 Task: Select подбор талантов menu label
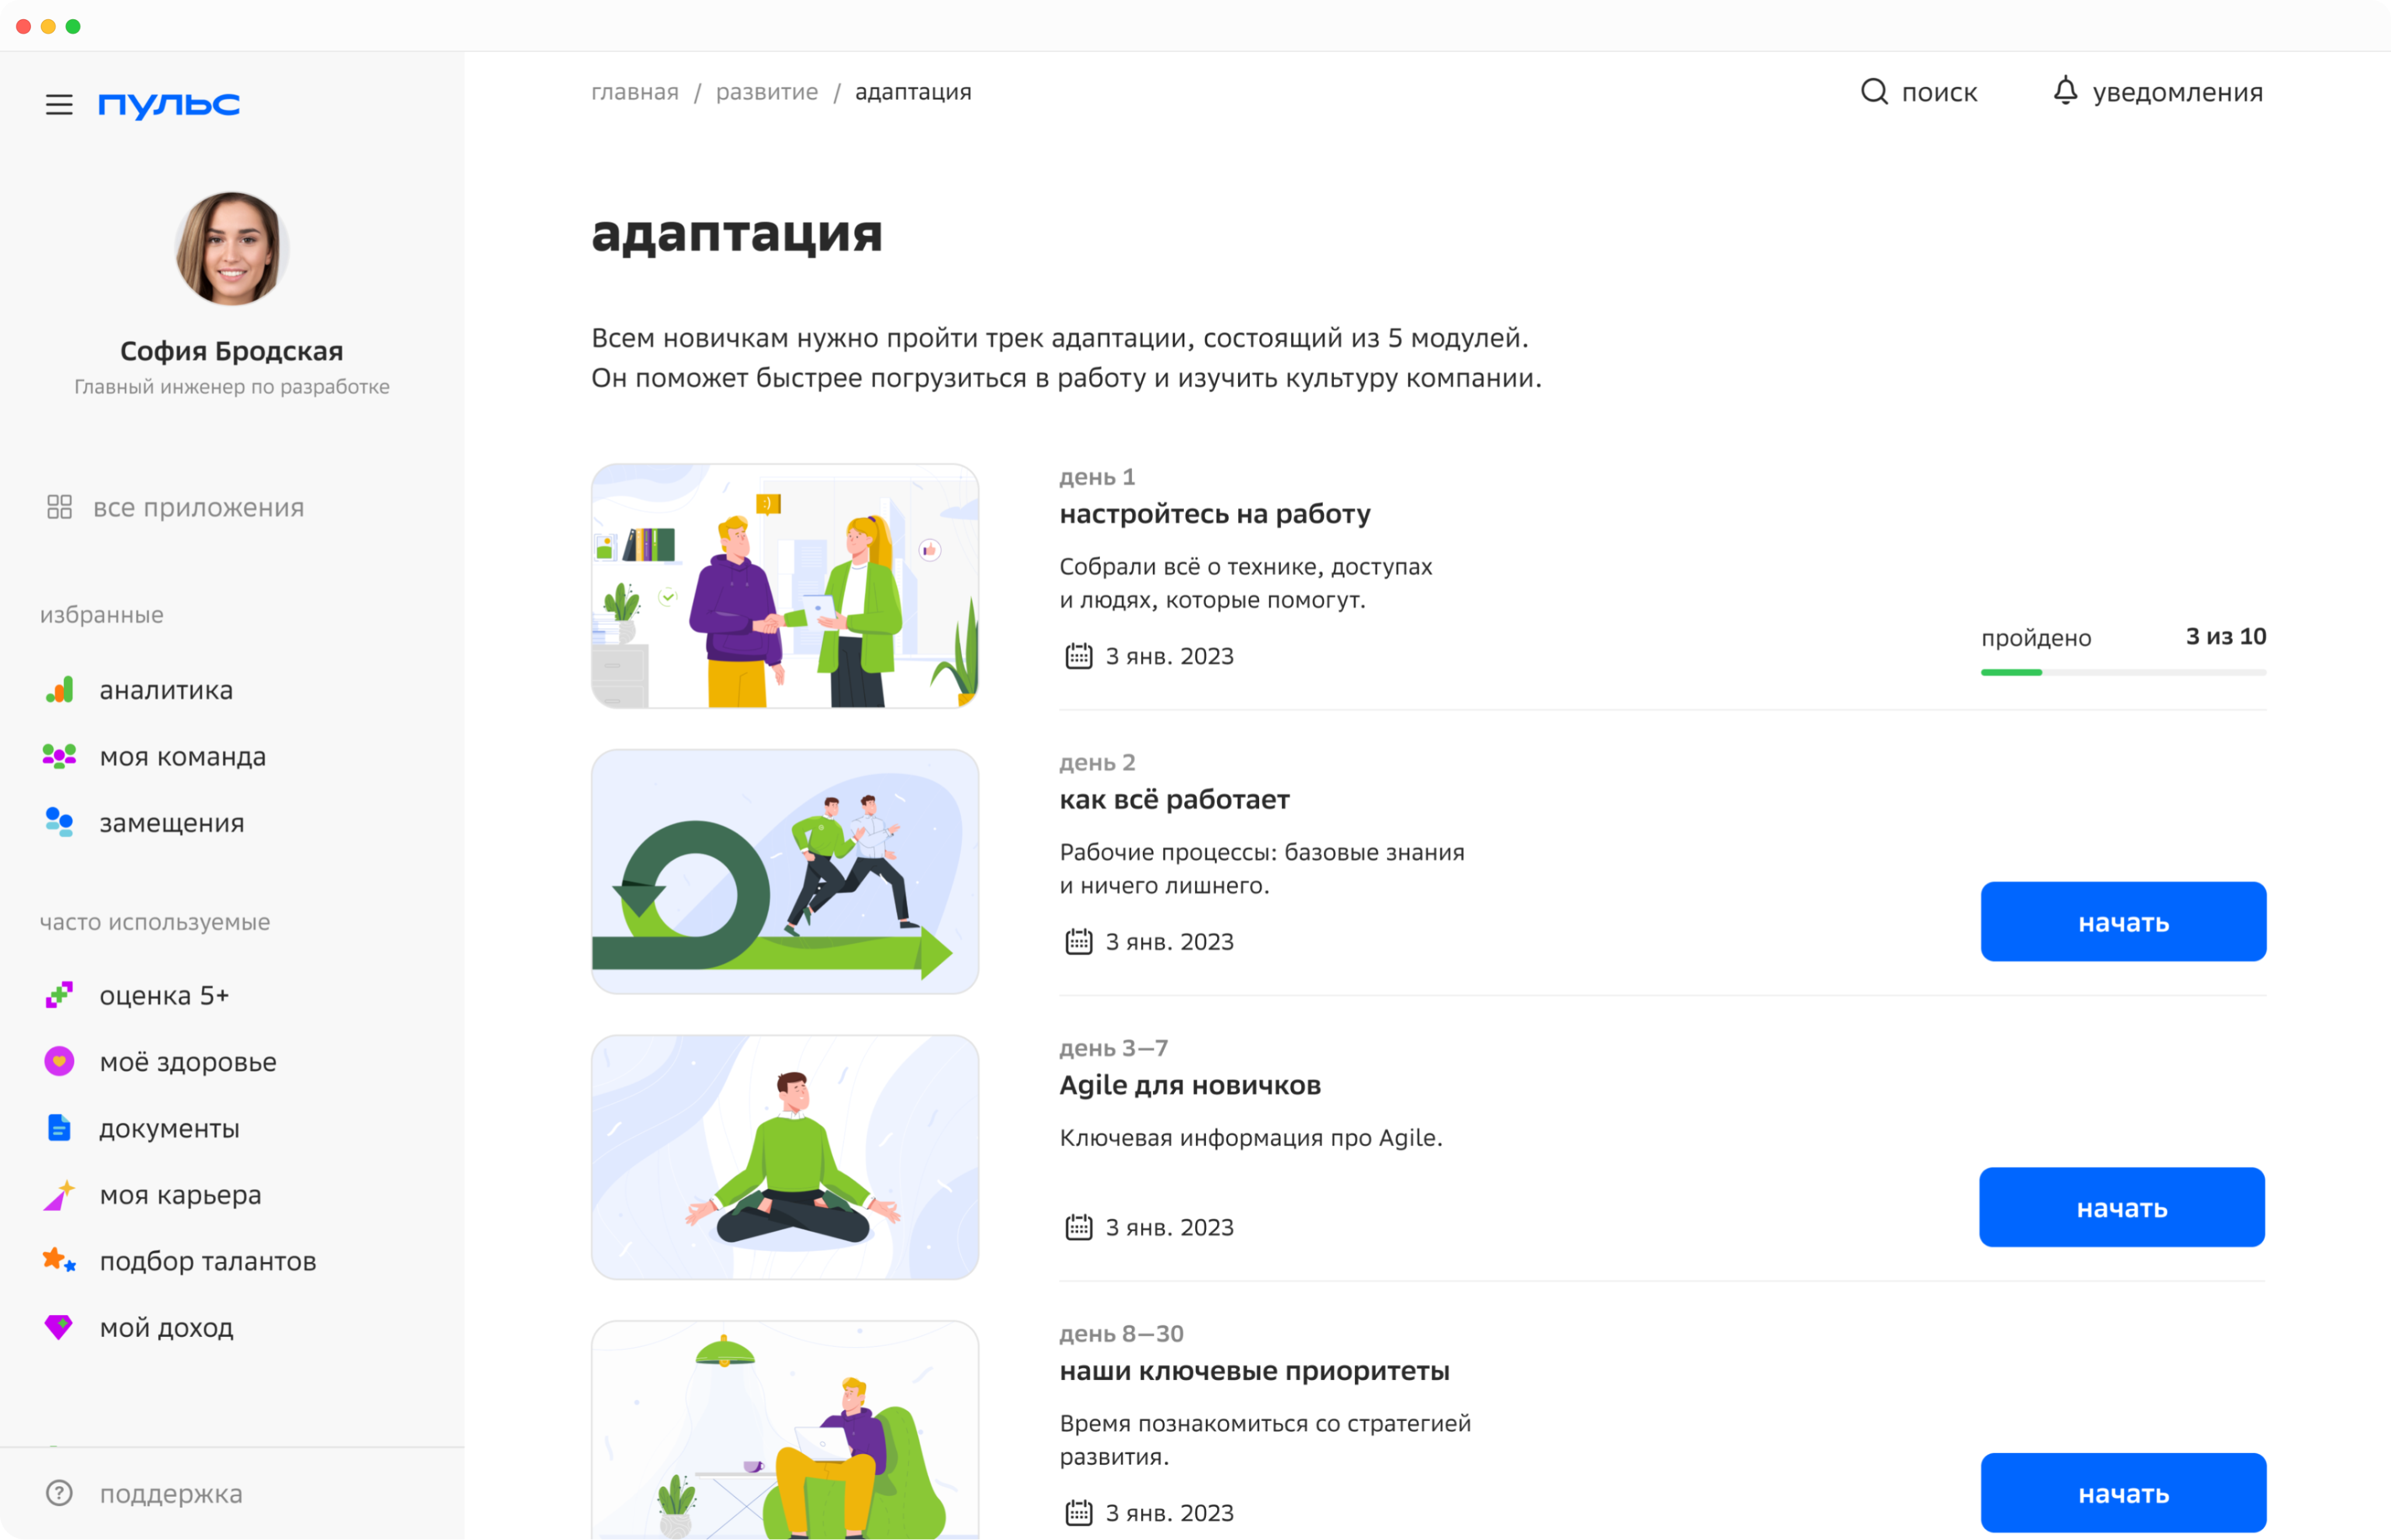[x=208, y=1261]
